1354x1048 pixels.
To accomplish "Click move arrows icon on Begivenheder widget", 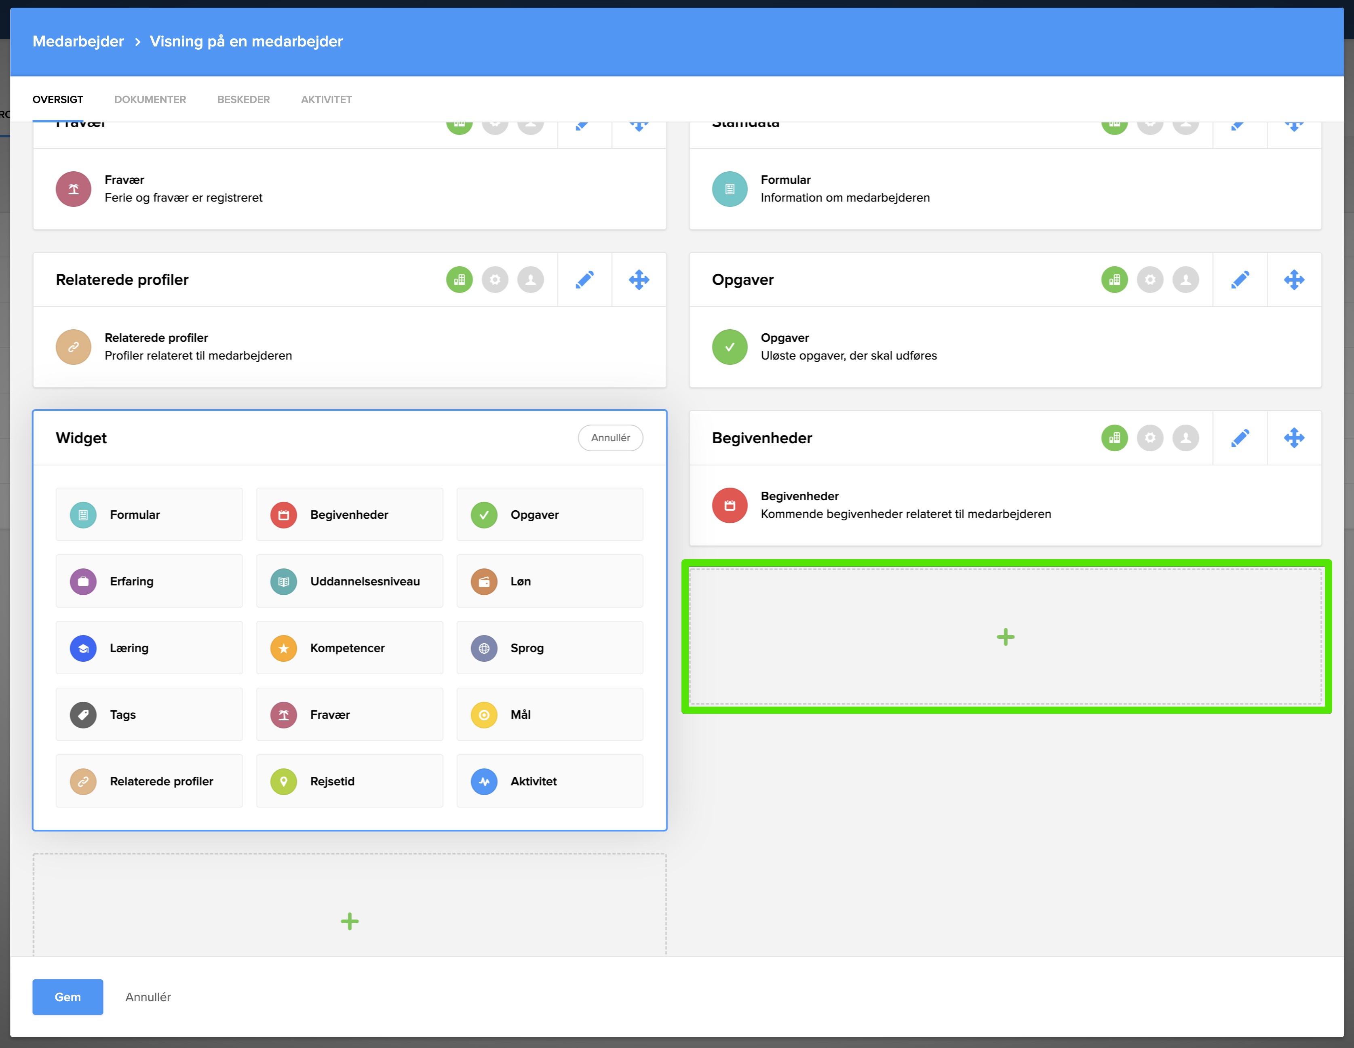I will 1294,438.
